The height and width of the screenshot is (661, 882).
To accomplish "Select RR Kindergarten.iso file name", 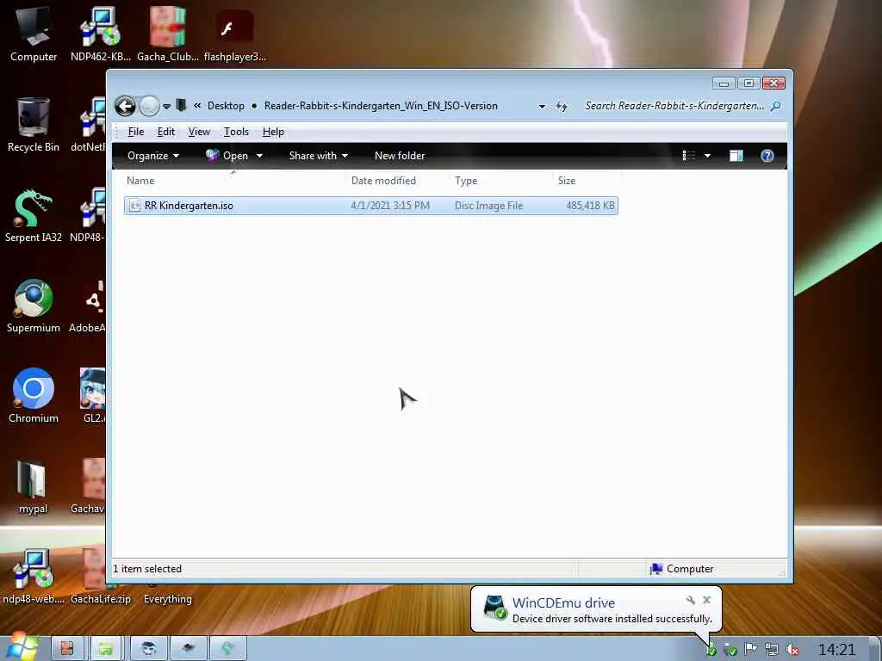I will 189,206.
